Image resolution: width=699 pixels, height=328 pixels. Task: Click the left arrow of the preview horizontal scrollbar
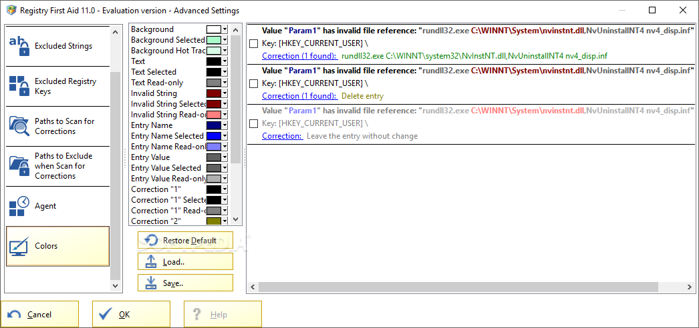[253, 287]
